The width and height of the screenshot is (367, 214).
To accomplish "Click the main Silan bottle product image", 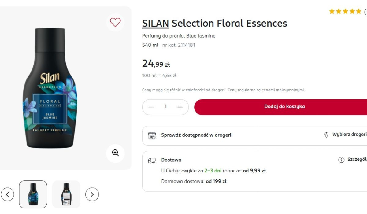I will tap(50, 88).
